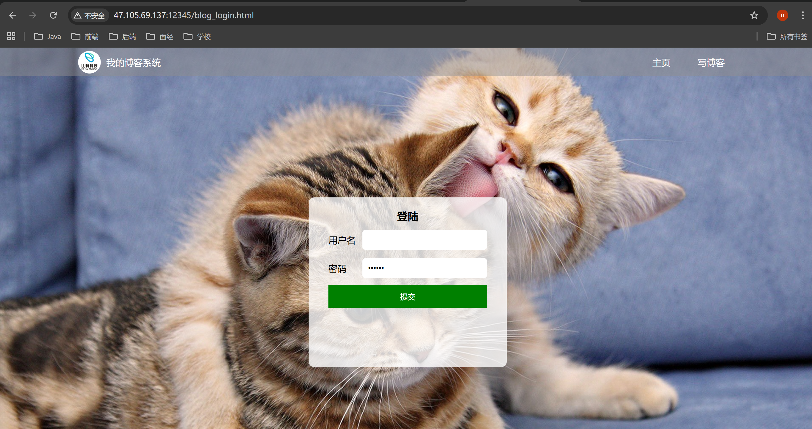Open the apps grid shortcut
The height and width of the screenshot is (429, 812).
click(11, 36)
